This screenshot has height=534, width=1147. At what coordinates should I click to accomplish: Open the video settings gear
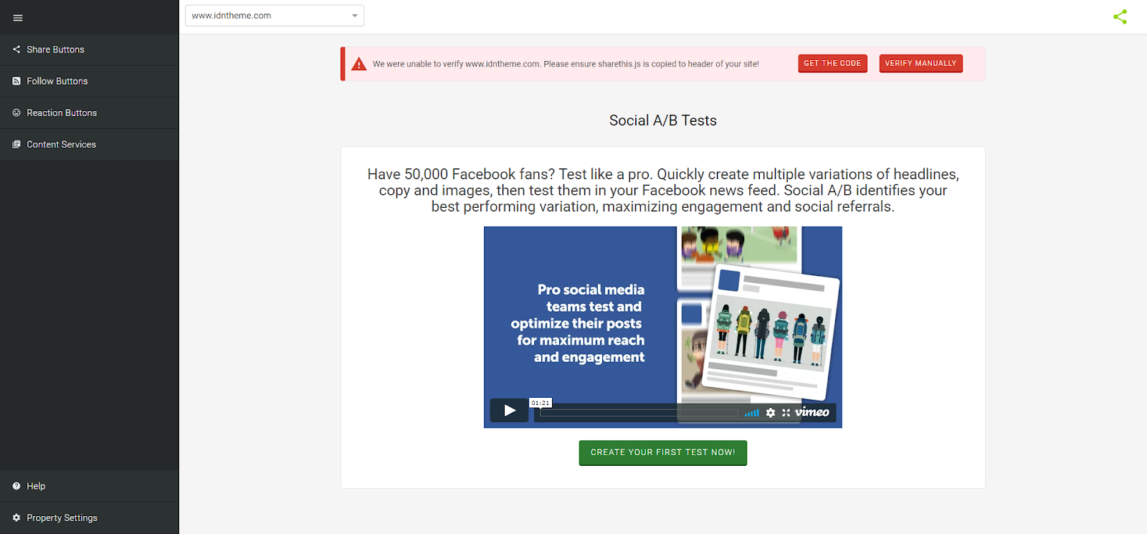tap(771, 413)
